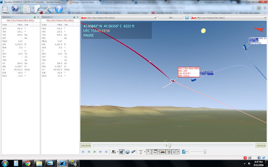Close the Telemetry 2 panel
Viewport: 268px width, 167px height.
click(x=77, y=17)
